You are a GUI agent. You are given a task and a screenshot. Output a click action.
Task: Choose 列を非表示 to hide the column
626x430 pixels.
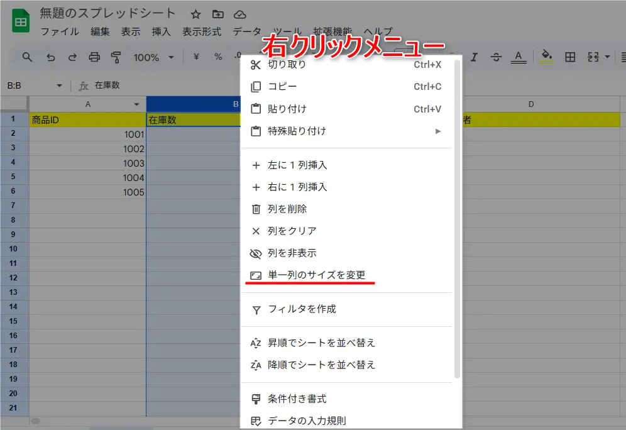click(292, 253)
